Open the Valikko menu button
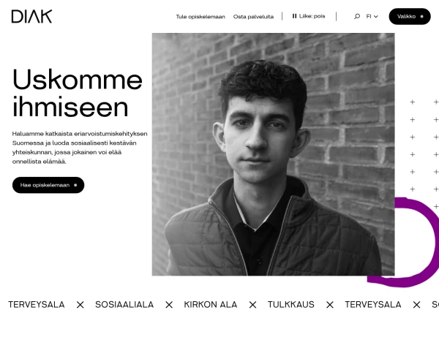The image size is (439, 351). (410, 17)
